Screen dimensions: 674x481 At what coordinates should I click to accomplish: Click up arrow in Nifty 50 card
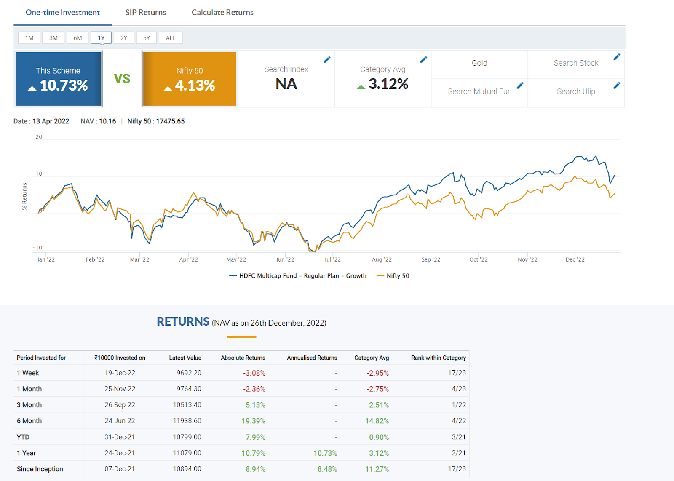pos(168,88)
